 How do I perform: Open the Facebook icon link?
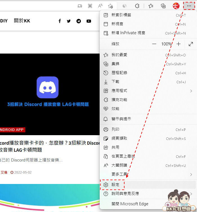(60, 21)
